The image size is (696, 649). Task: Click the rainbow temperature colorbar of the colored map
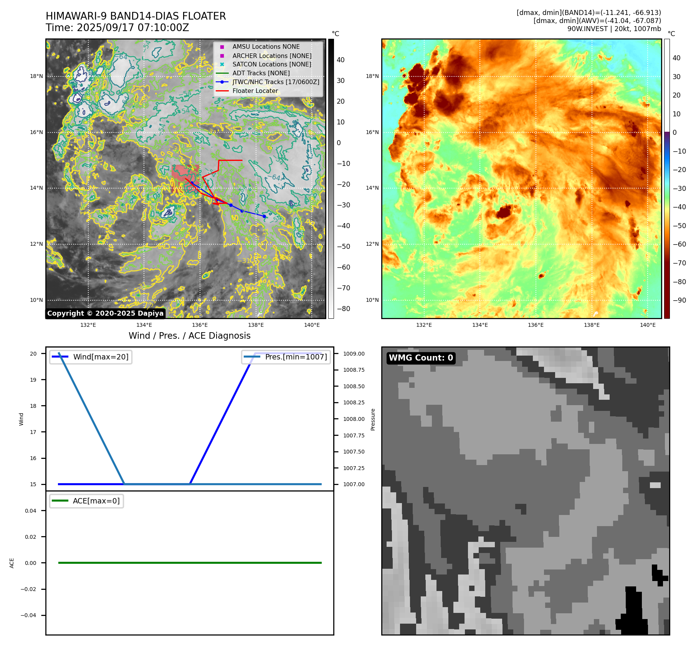tap(667, 179)
